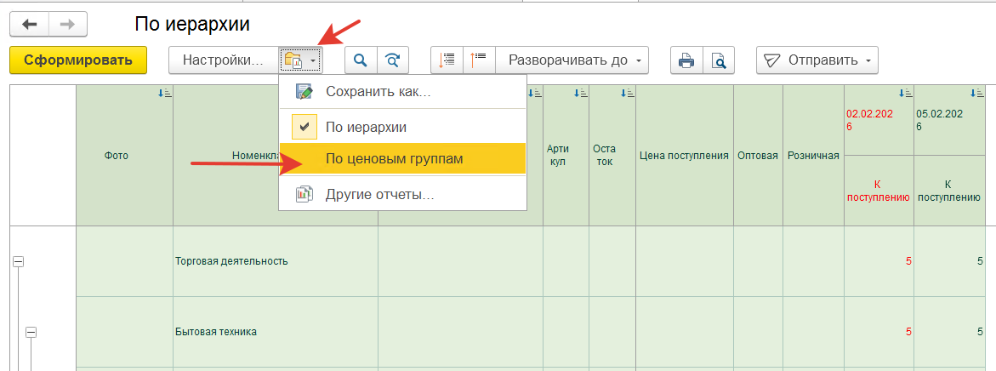Go forward with the right arrow button

click(67, 24)
